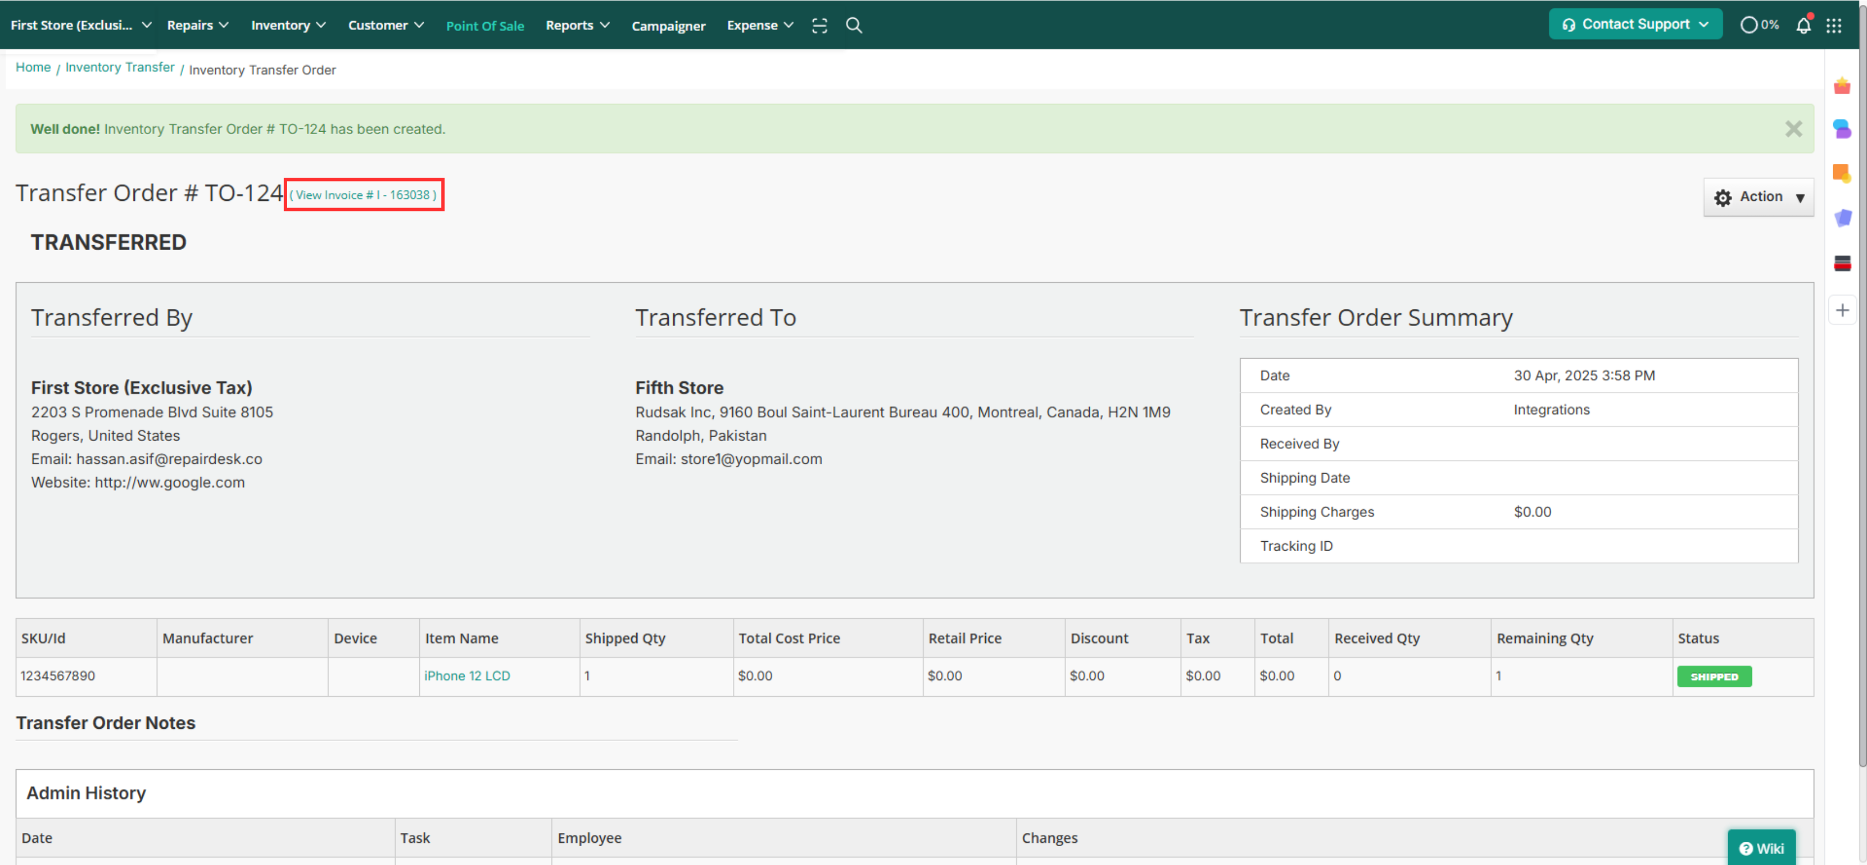Open the iPhone 12 LCD item link

tap(467, 676)
